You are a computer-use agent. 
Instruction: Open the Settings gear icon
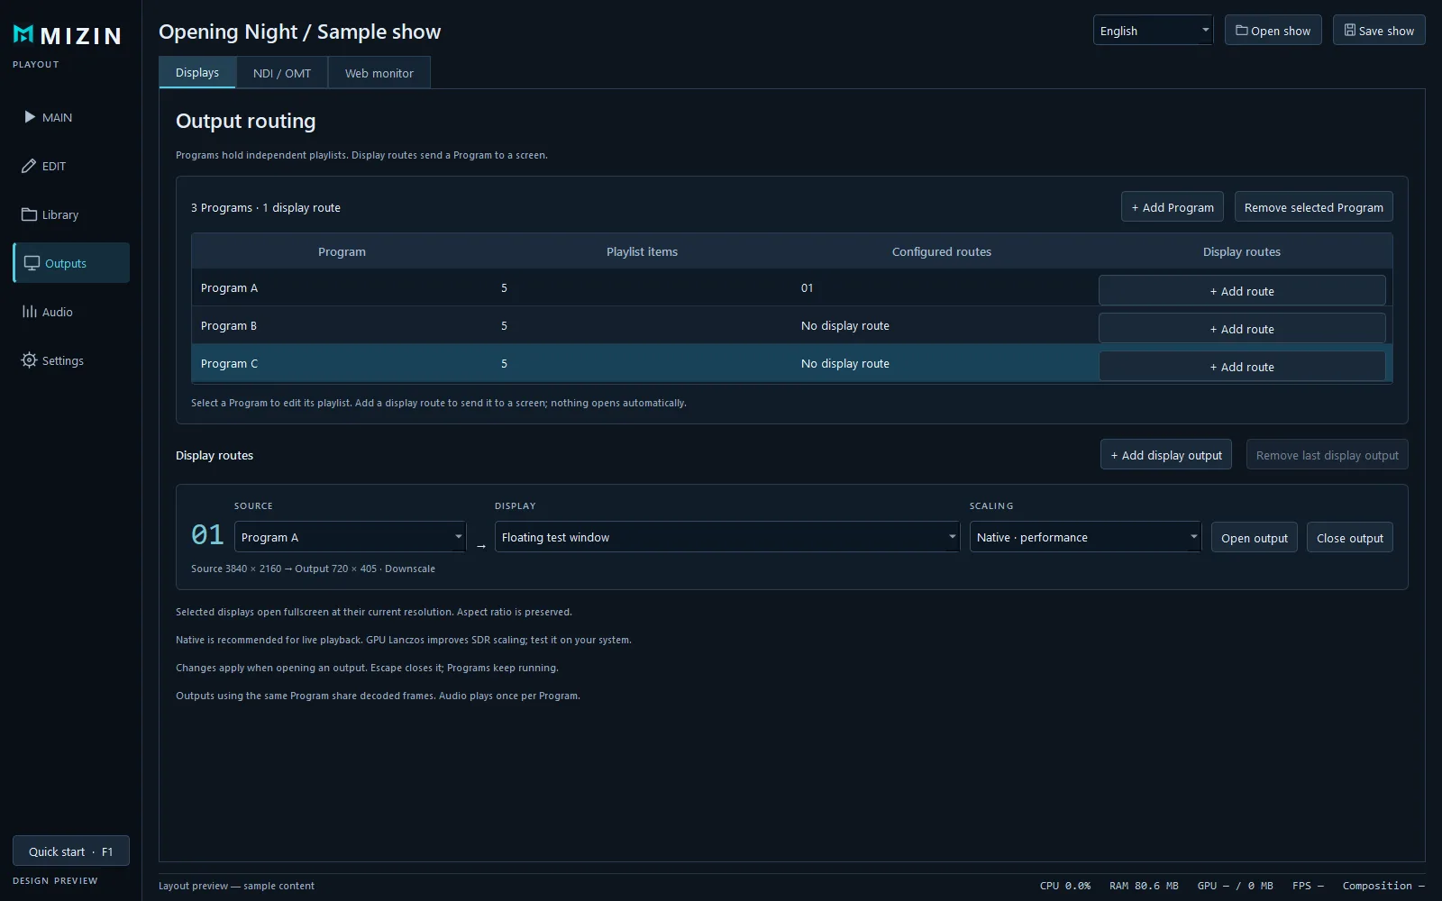pyautogui.click(x=29, y=360)
